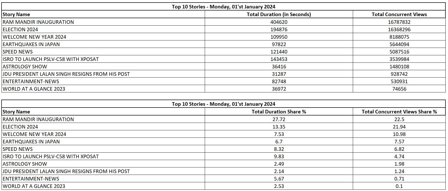
Task: Click the 0.71 views share cell
Action: [x=399, y=179]
